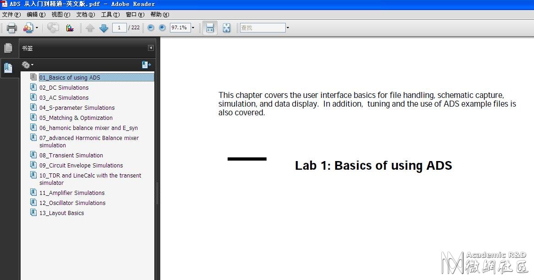The image size is (534, 280).
Task: Click the heading Lab 1: Basics of using ADS
Action: 374,166
